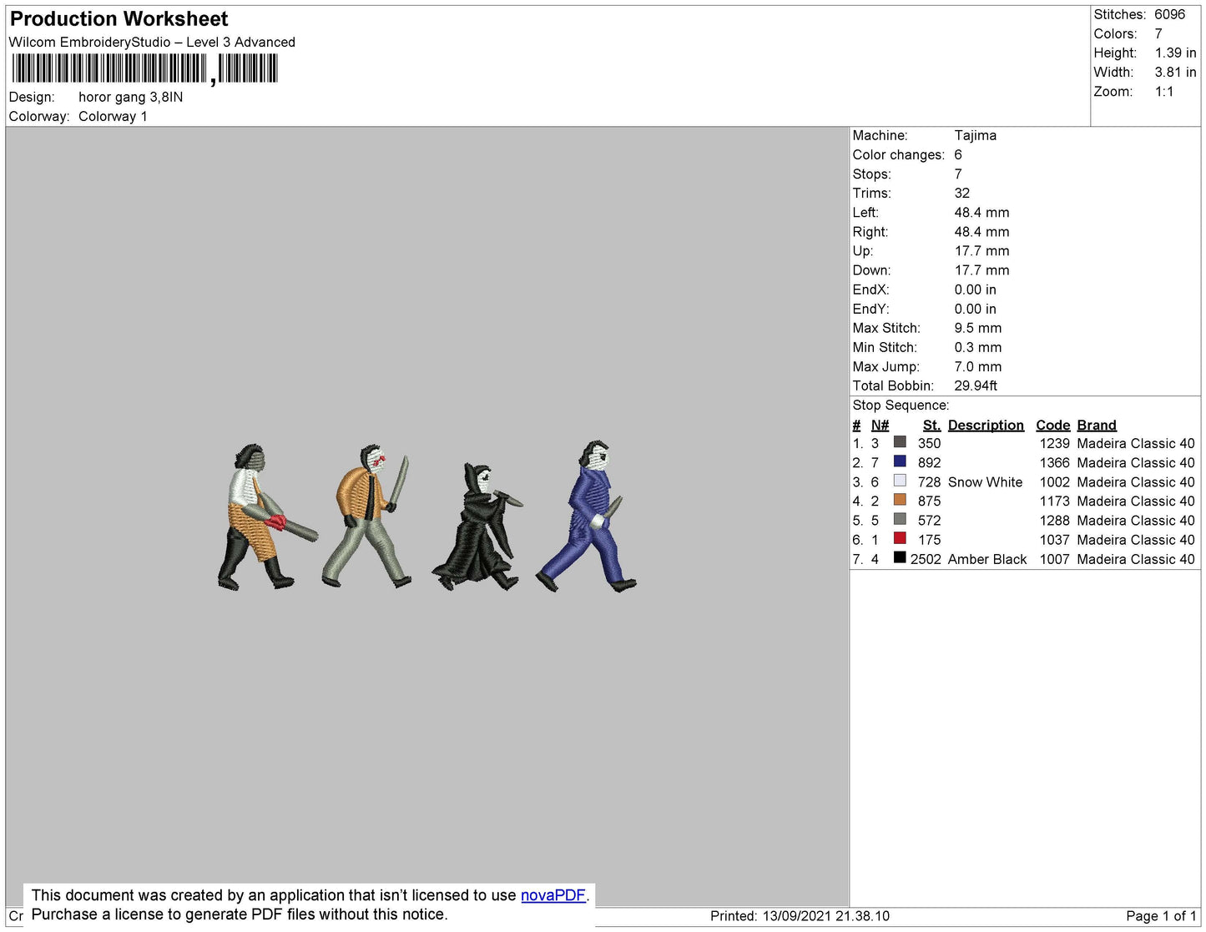1206x932 pixels.
Task: Click the Machine value Tajima
Action: (976, 135)
